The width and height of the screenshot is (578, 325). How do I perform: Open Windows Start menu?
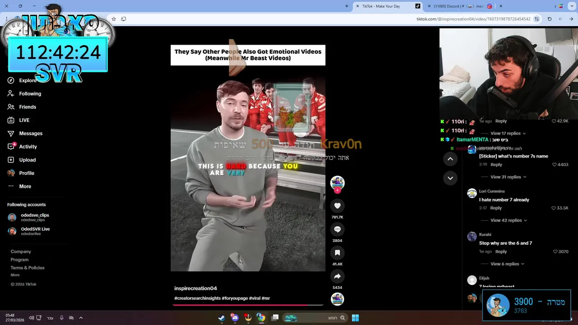355,318
